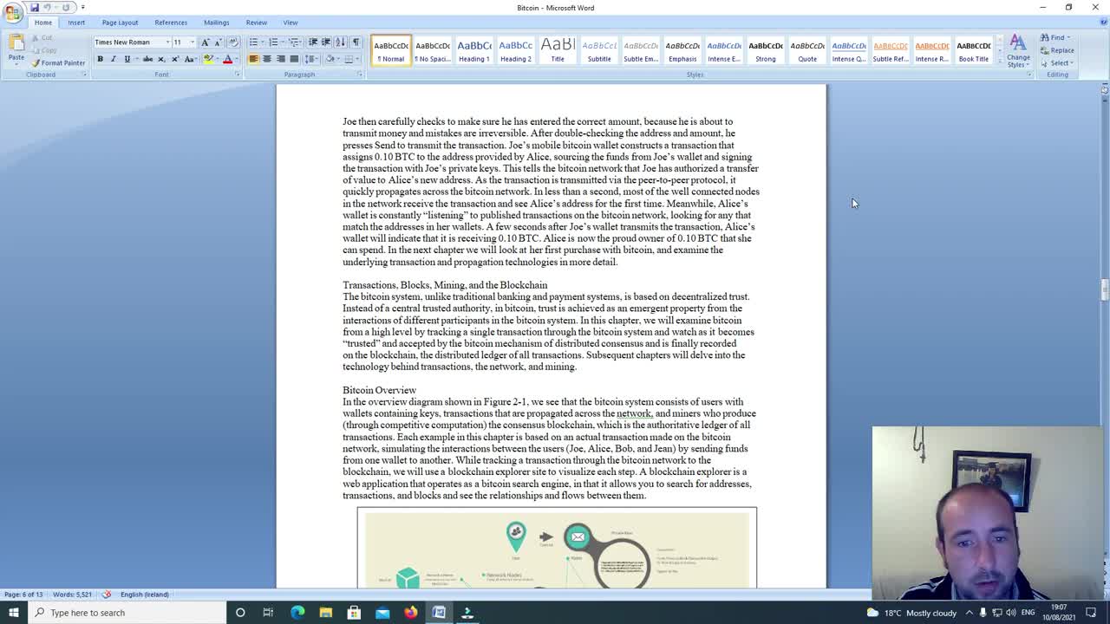1110x624 pixels.
Task: Open the proofing errors status icon
Action: pyautogui.click(x=107, y=595)
